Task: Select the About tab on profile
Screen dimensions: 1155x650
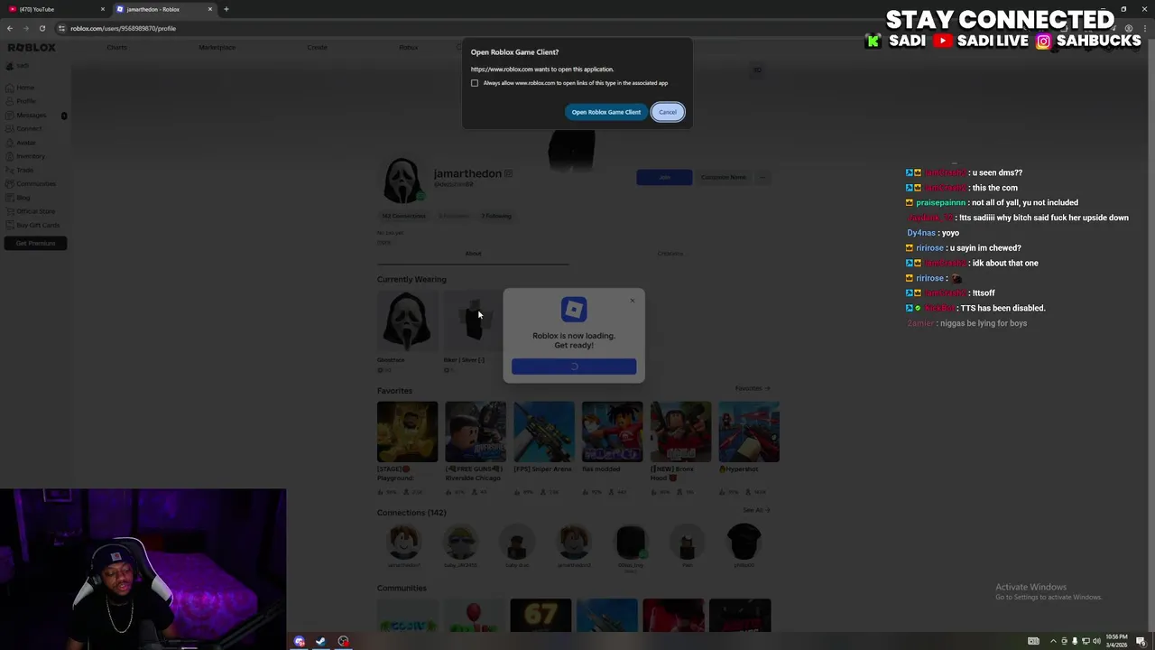Action: [x=473, y=254]
